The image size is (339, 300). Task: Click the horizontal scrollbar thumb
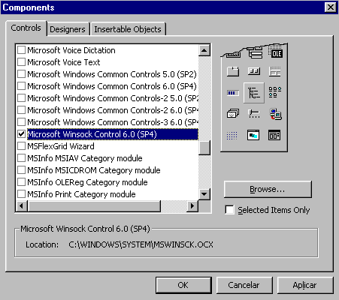[x=94, y=205]
